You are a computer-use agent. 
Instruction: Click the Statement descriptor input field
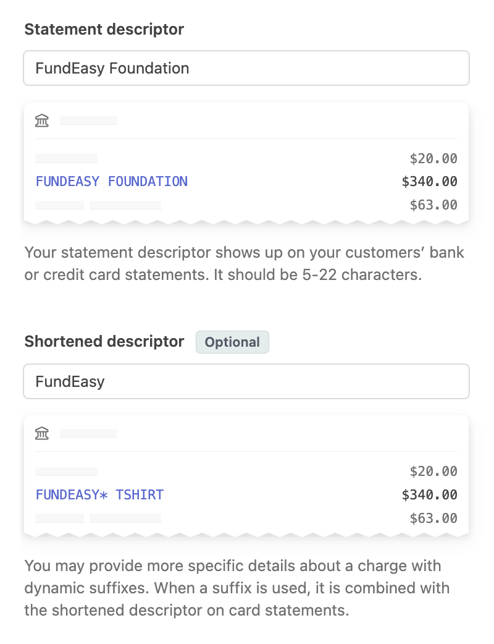(246, 68)
